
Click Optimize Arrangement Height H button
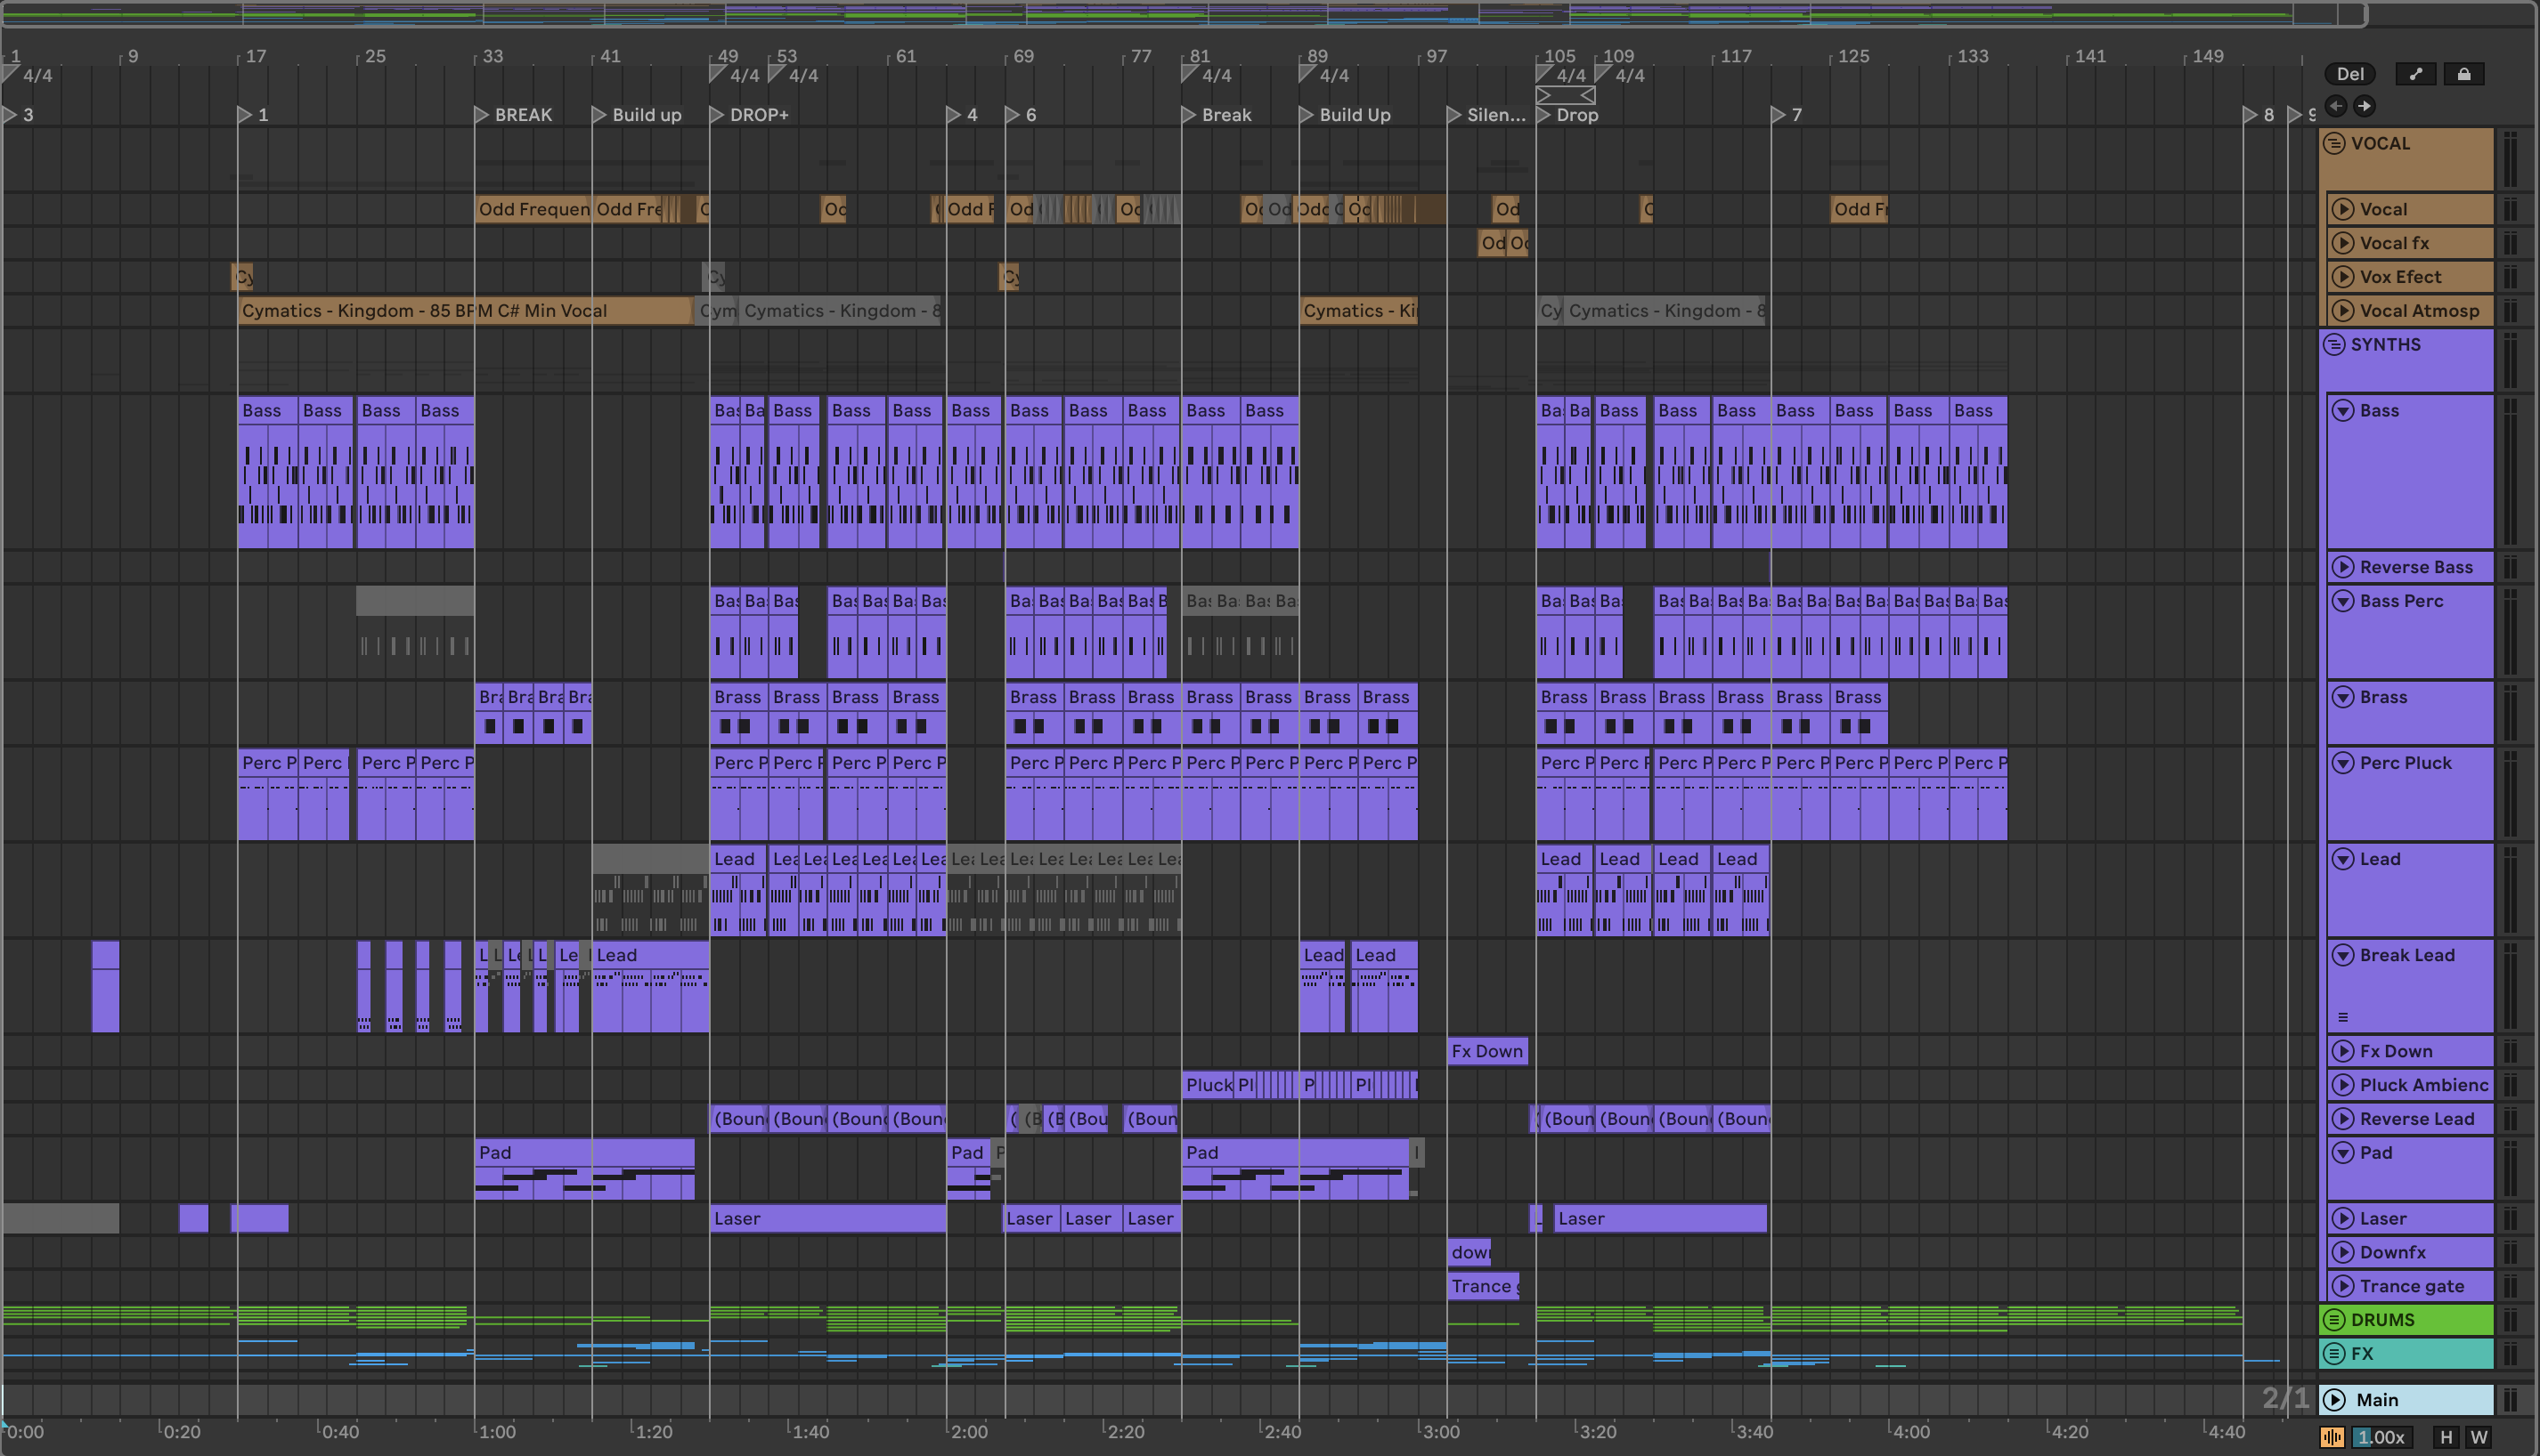point(2446,1437)
